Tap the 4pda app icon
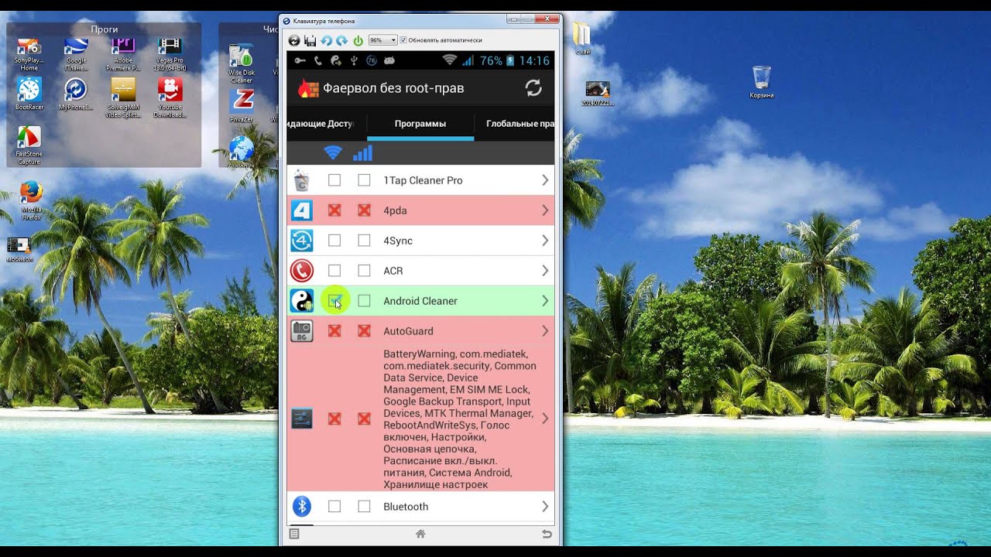This screenshot has height=557, width=991. click(x=301, y=210)
